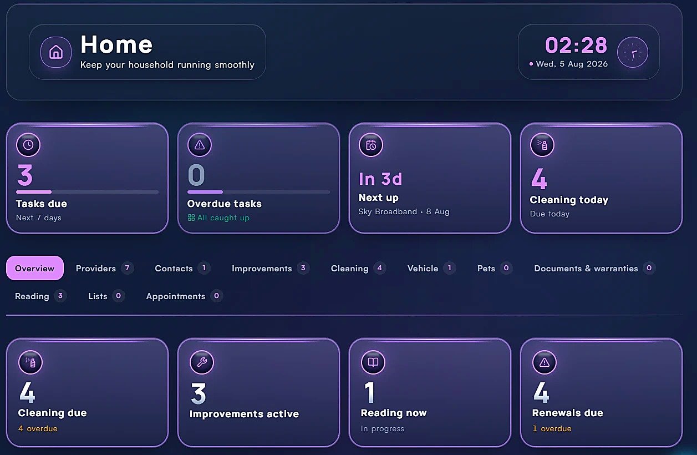This screenshot has width=697, height=455.
Task: Click the 'Next up' card title
Action: (379, 198)
